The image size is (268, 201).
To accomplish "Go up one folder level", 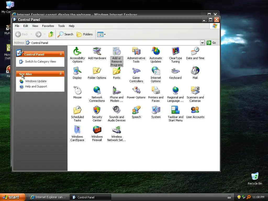I will (51, 34).
